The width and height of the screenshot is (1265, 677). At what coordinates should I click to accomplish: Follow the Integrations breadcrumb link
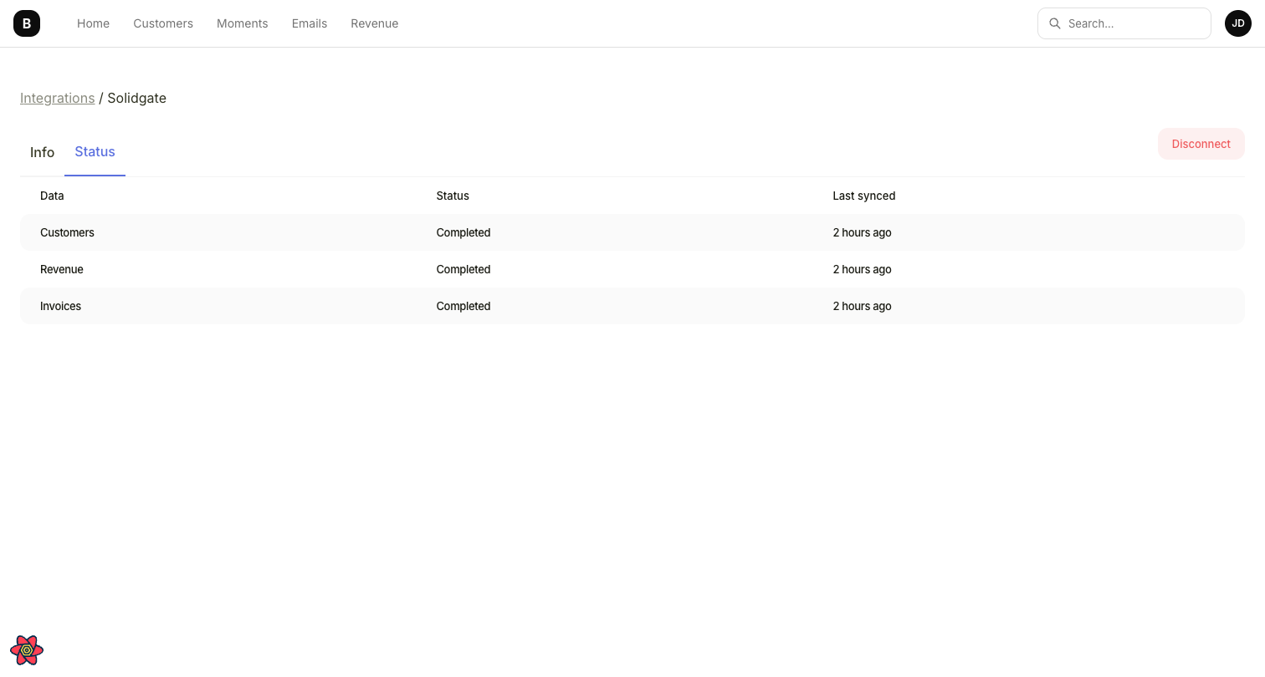57,98
